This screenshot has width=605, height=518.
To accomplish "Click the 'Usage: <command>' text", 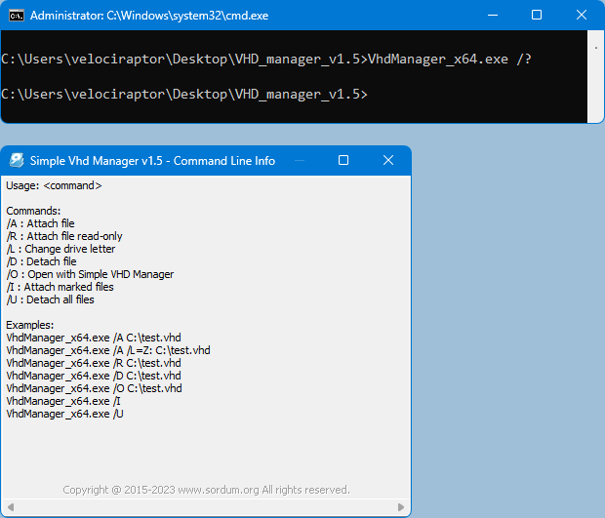I will (54, 185).
